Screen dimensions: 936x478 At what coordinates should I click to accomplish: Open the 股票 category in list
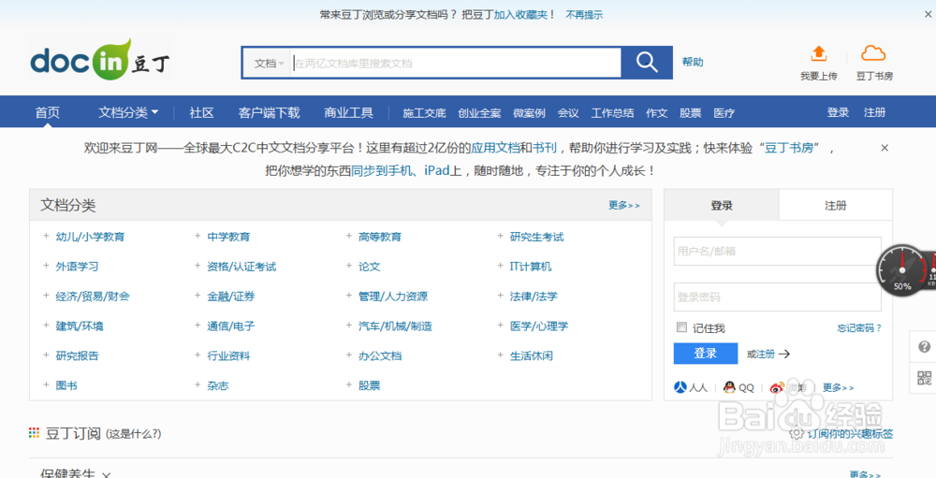[369, 386]
